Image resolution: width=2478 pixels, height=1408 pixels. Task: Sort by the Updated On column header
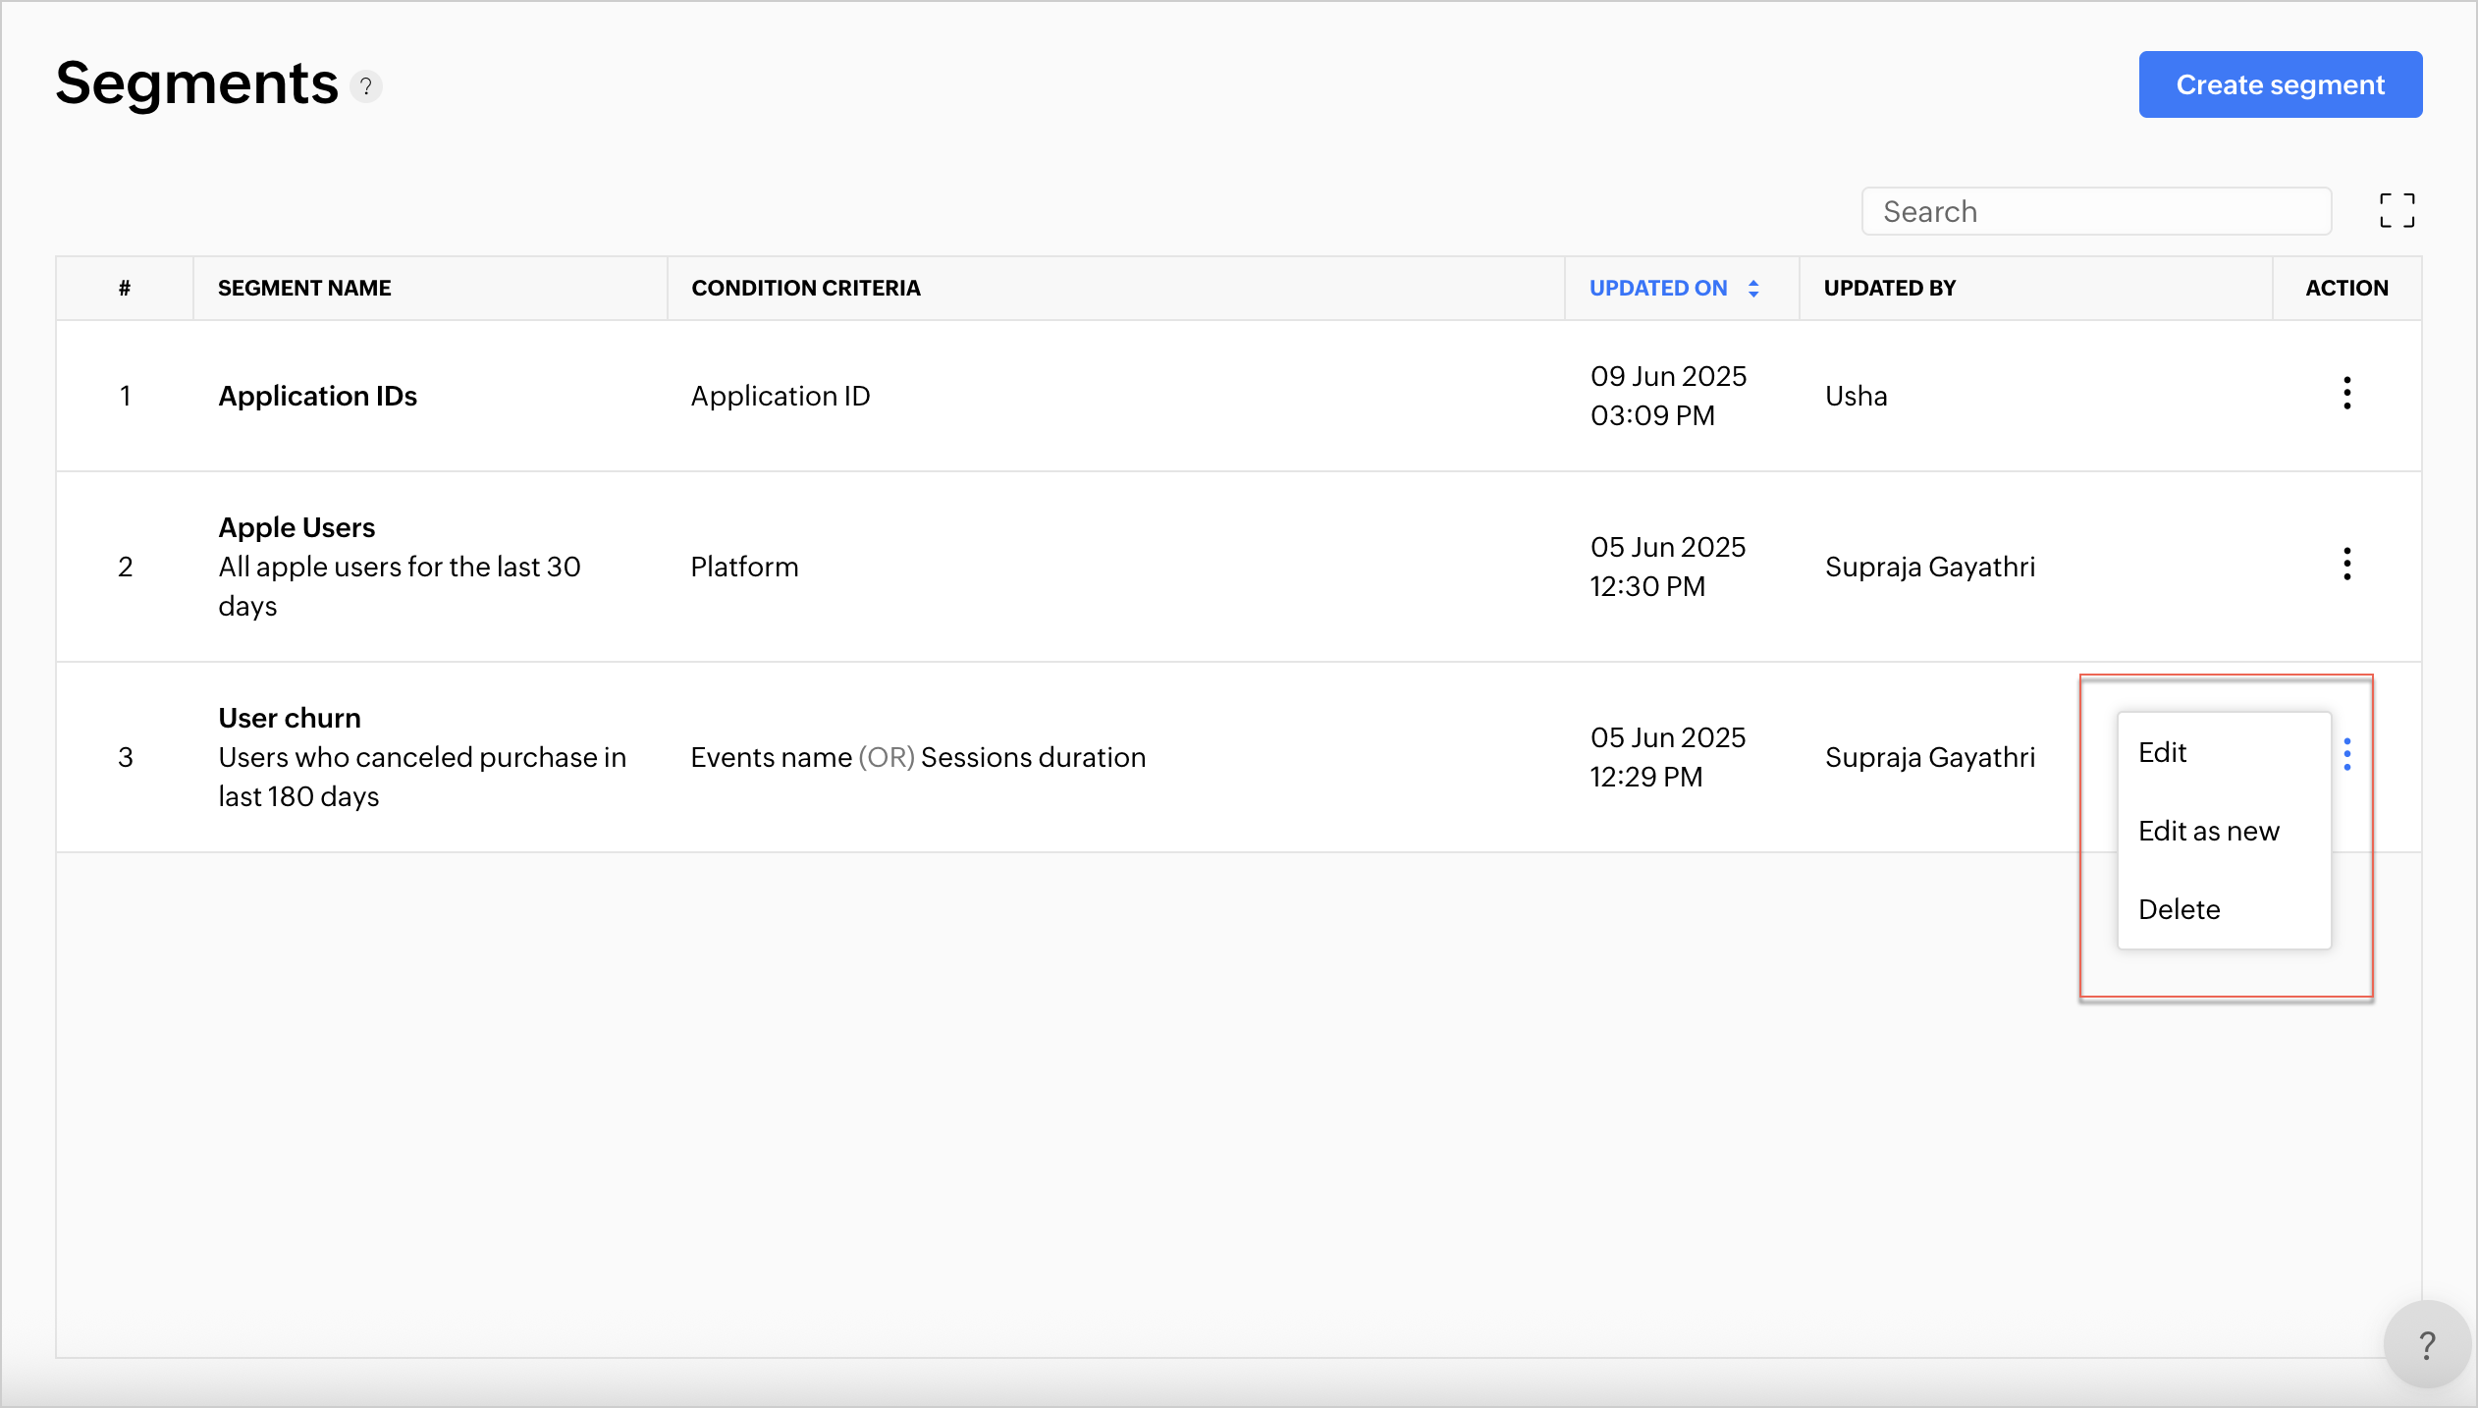pos(1658,289)
